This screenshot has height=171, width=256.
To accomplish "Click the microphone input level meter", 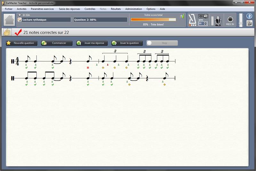I will tap(212, 21).
